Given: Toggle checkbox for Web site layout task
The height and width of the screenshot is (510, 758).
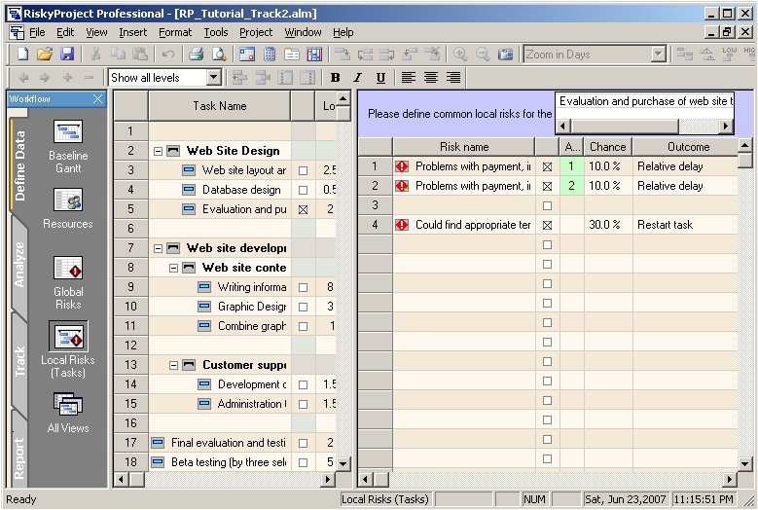Looking at the screenshot, I should [304, 170].
